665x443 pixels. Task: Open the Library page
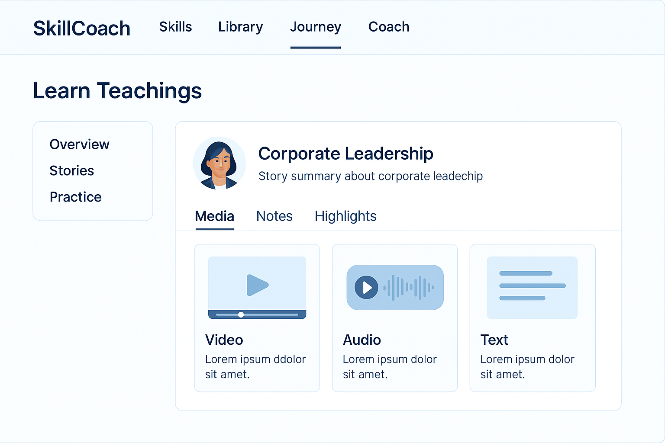tap(240, 27)
